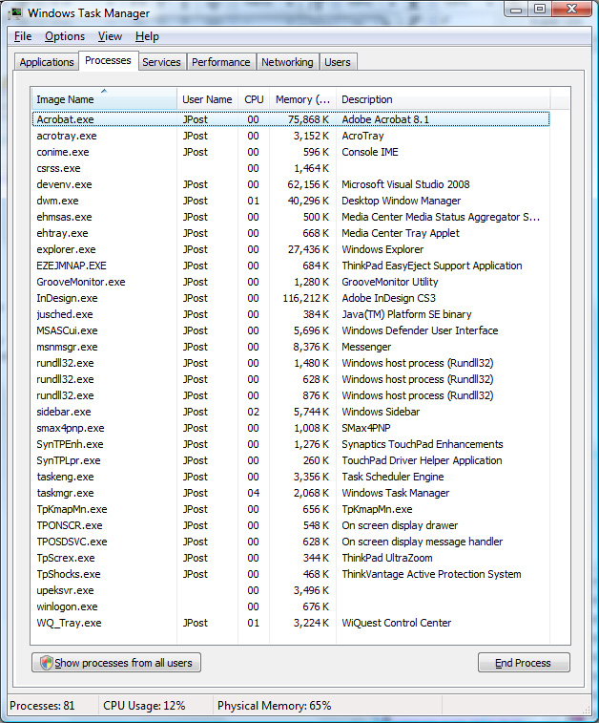The height and width of the screenshot is (723, 599).
Task: Select the GrooveMonitor.exe process
Action: click(291, 282)
